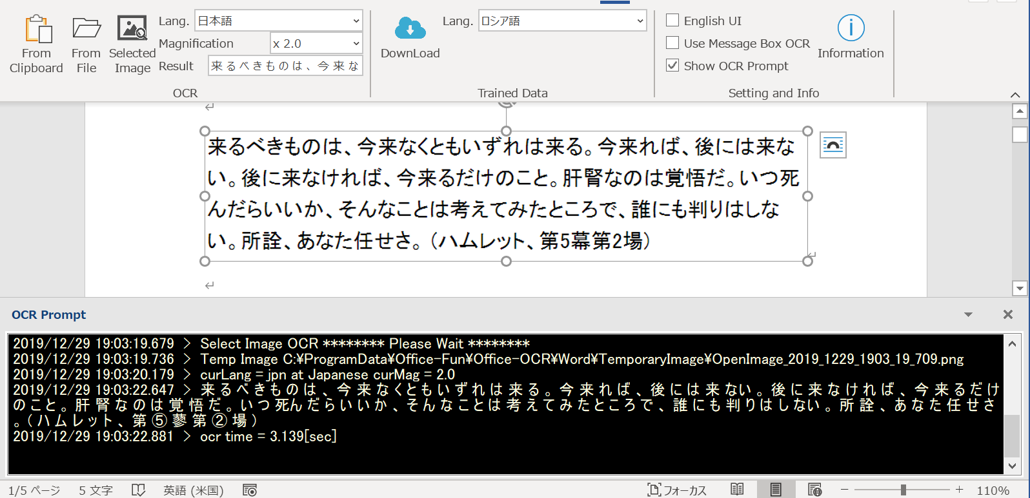Click the From File folder icon
1030x498 pixels.
[x=86, y=29]
